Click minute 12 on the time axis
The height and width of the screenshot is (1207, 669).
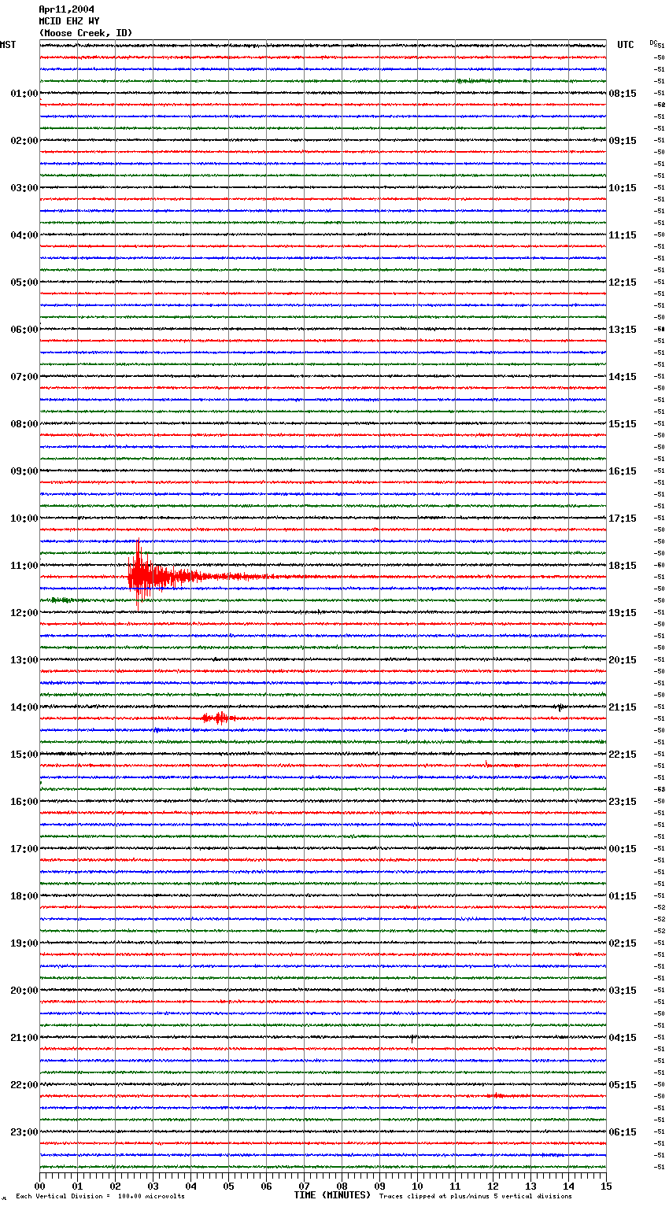pos(493,1186)
